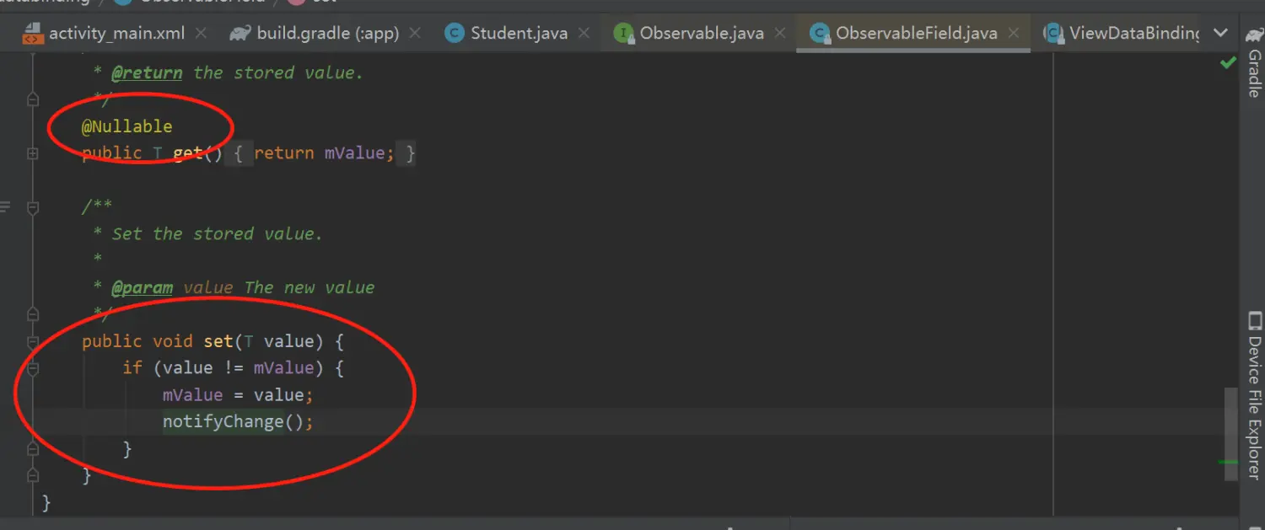The height and width of the screenshot is (530, 1265).
Task: Close the Observable.java tab
Action: click(x=780, y=34)
